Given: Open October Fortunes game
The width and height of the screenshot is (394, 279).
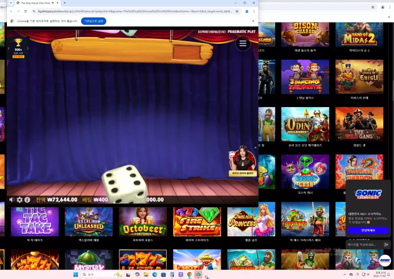Looking at the screenshot, I should click(143, 222).
